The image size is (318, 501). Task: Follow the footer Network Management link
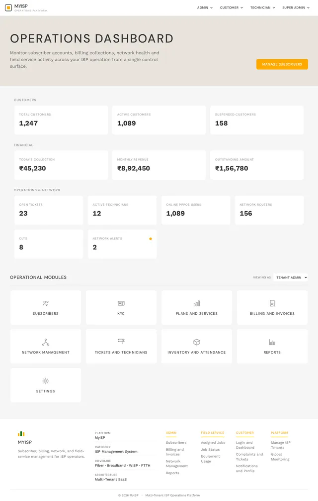176,464
